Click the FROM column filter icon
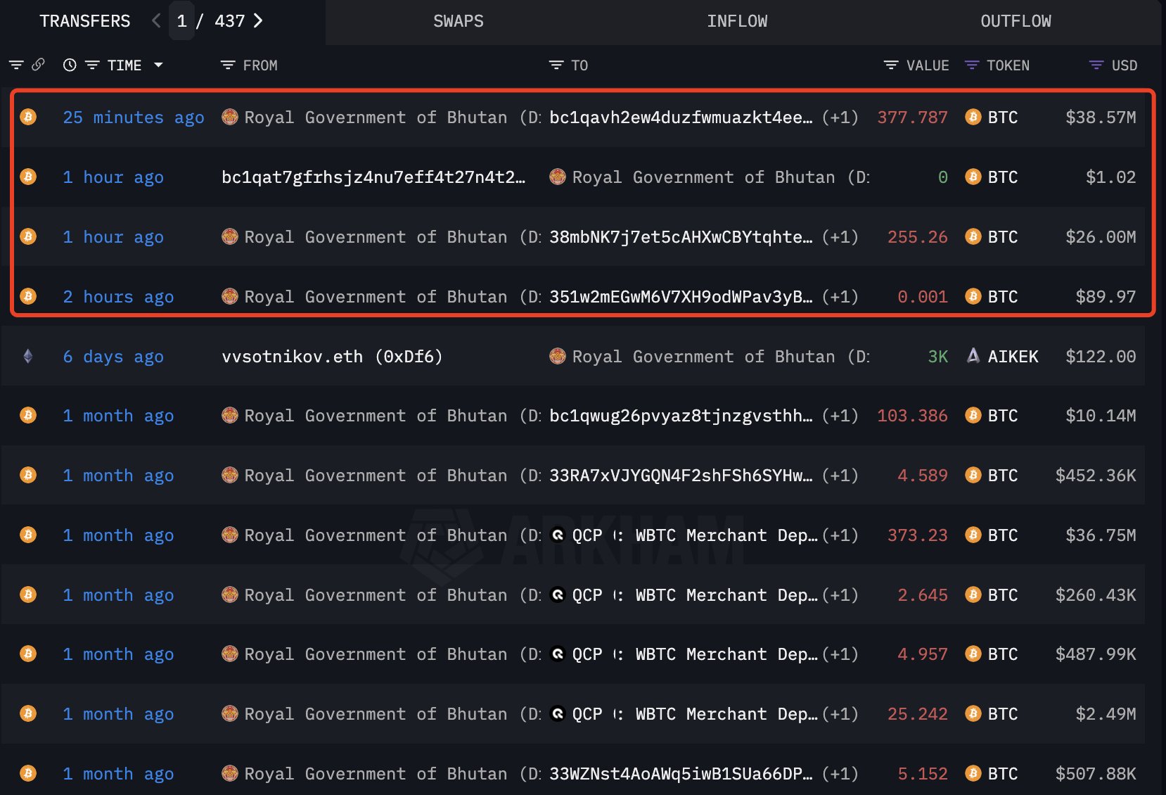 pos(228,65)
